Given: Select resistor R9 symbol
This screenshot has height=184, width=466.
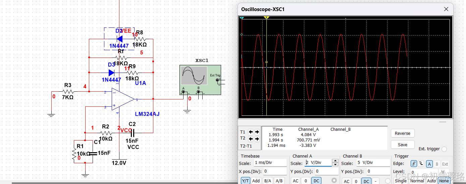Looking at the screenshot, I should (132, 73).
